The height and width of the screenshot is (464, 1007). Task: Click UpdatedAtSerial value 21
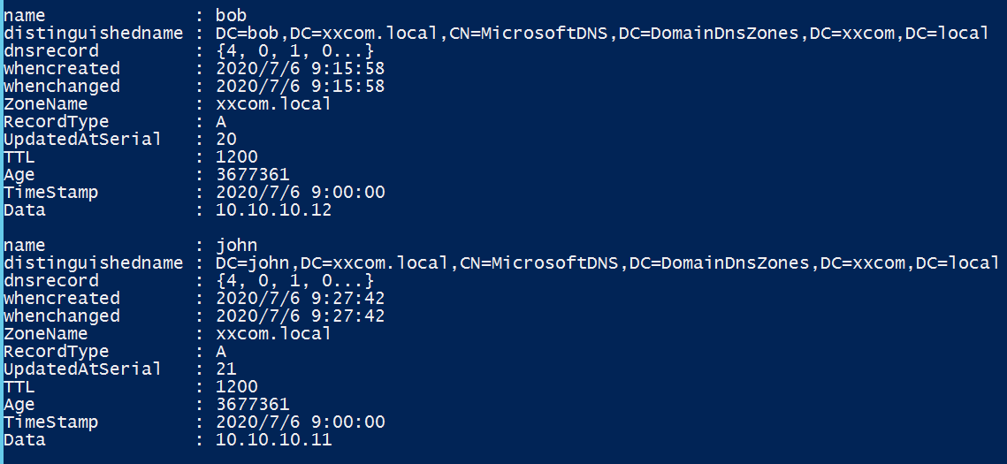225,369
